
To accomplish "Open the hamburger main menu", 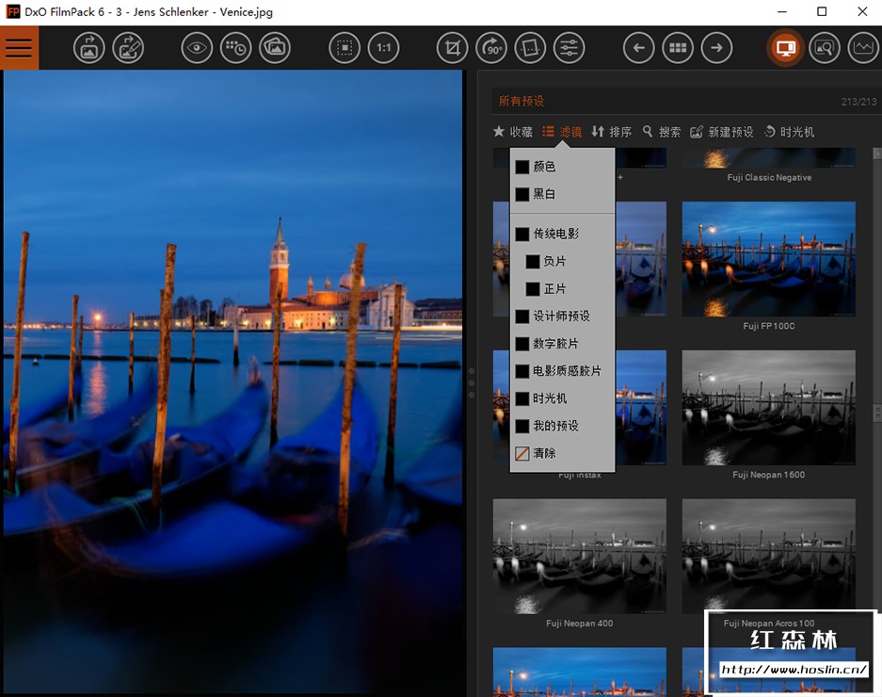I will (19, 48).
